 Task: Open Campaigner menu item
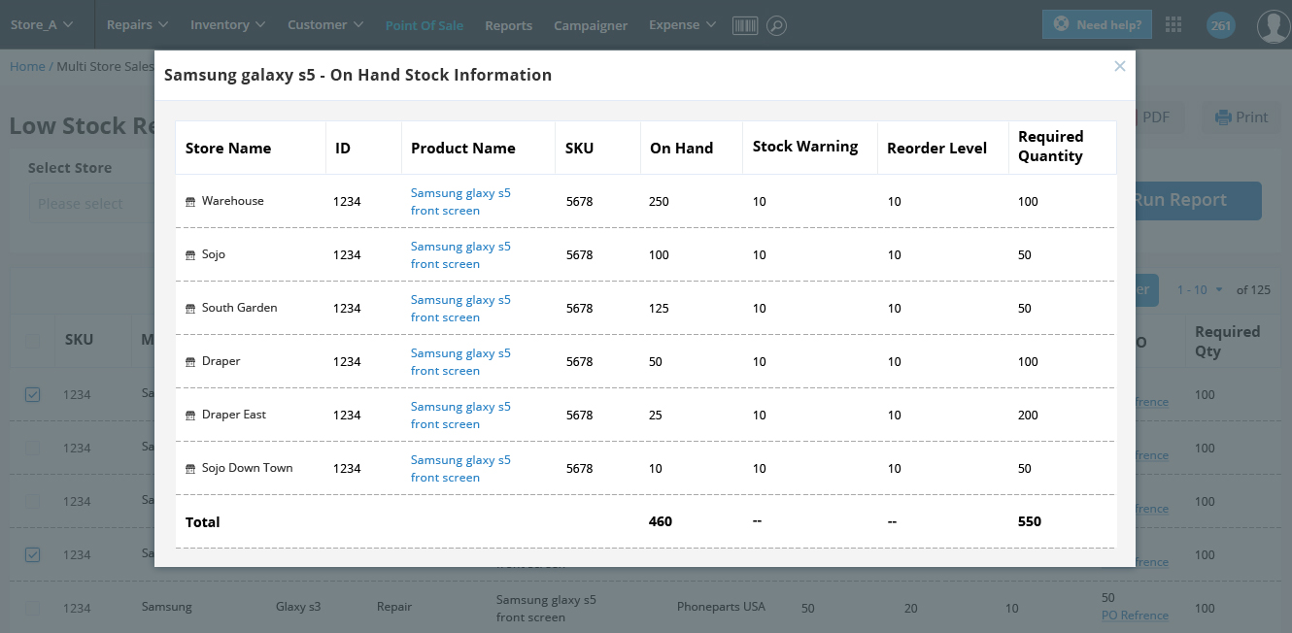(x=591, y=26)
